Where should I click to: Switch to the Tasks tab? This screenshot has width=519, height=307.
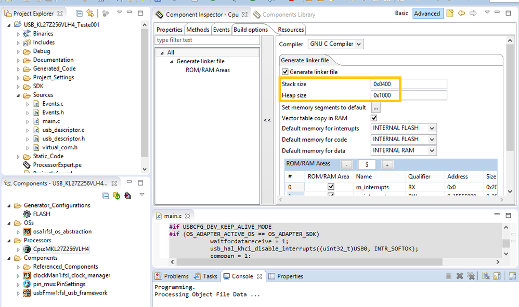coord(206,276)
